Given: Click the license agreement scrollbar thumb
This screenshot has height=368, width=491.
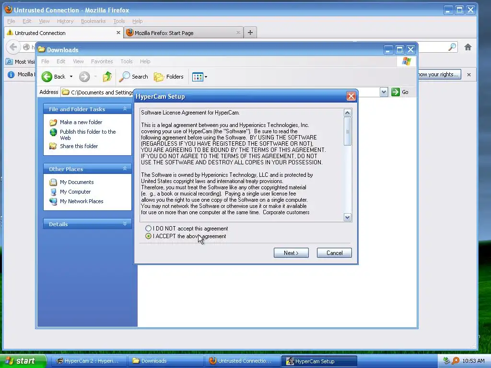Looking at the screenshot, I should [x=347, y=131].
